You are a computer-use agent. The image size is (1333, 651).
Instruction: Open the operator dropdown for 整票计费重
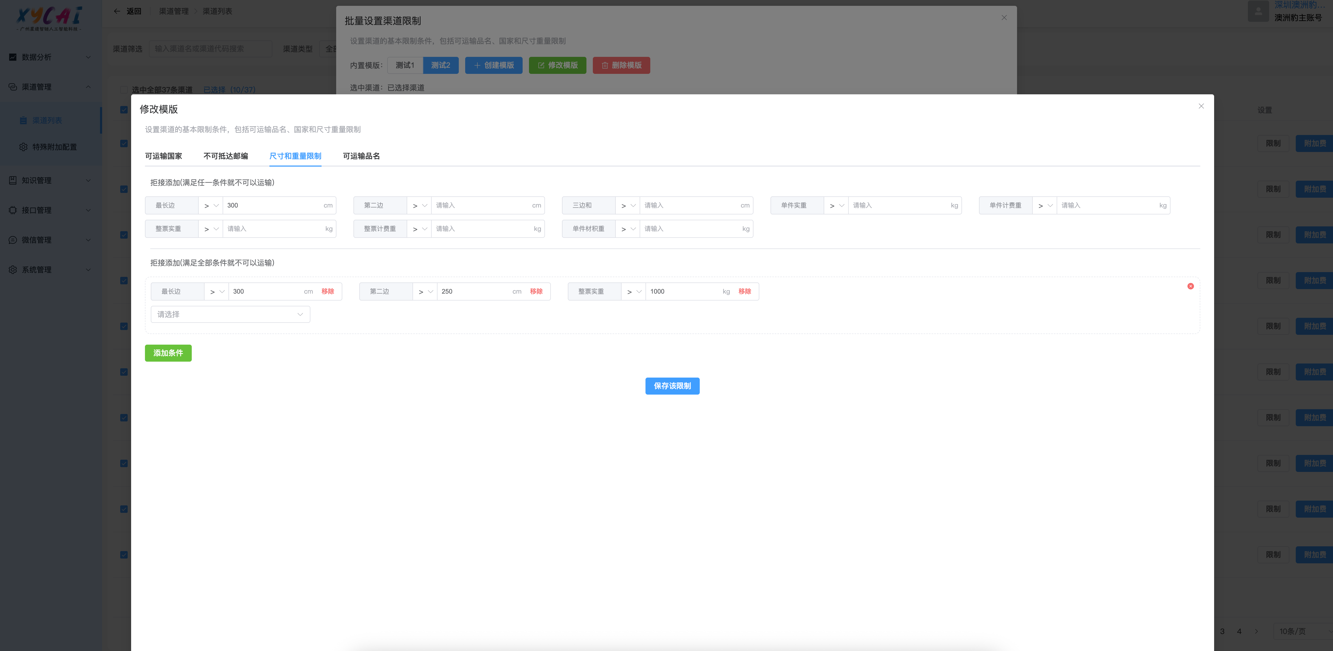(419, 229)
